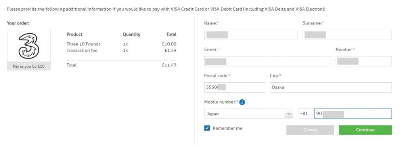This screenshot has height=148, width=406.
Task: Click the green Continue button
Action: [365, 130]
